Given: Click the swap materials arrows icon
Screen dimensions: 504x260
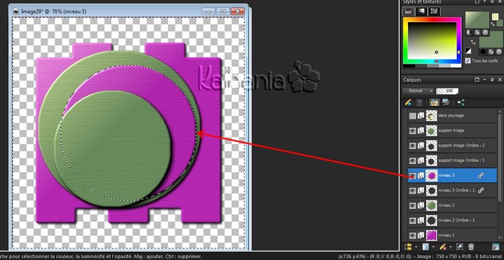Looking at the screenshot, I should 473,42.
